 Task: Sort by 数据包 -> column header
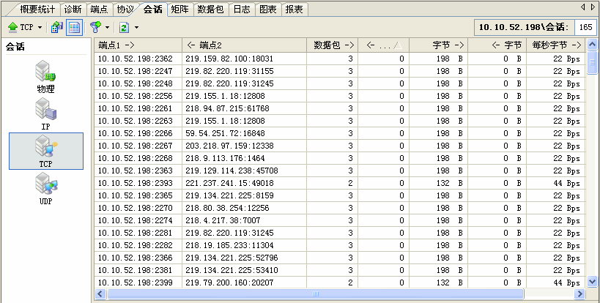tap(332, 45)
